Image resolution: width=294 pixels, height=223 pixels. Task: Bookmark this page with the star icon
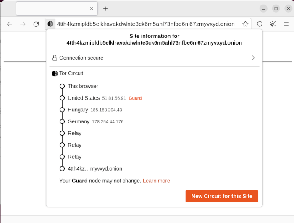[x=245, y=24]
